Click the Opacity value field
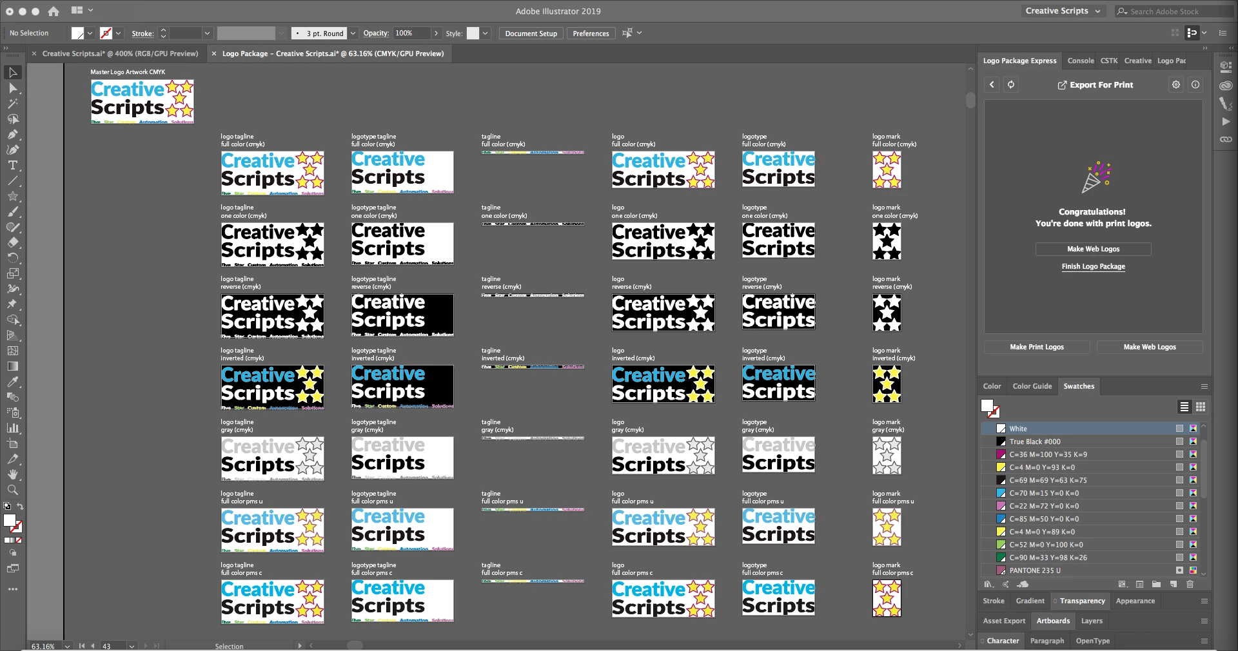Screen dimensions: 1238x651 pos(411,34)
